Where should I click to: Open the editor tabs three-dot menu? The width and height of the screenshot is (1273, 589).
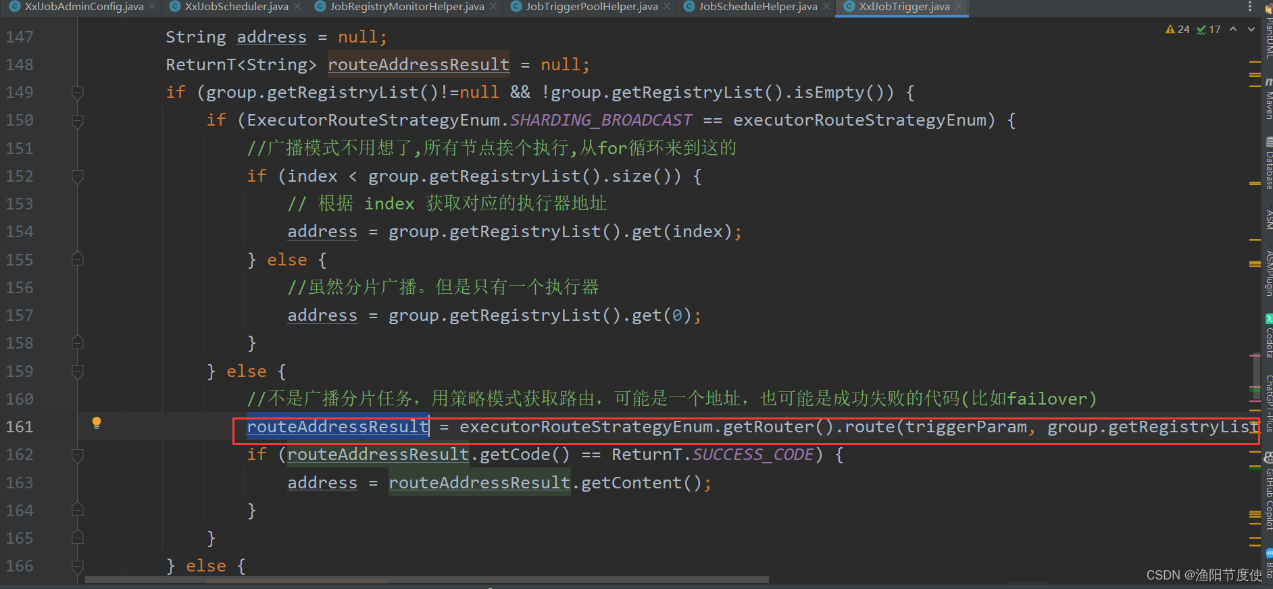1249,6
